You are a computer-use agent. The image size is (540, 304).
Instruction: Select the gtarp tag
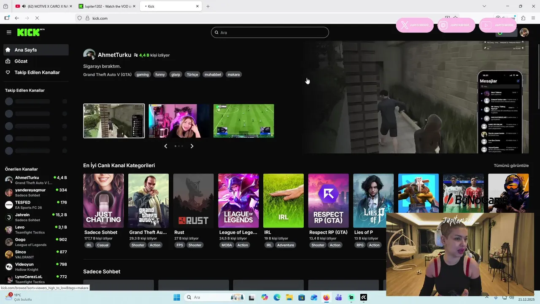[x=176, y=74]
